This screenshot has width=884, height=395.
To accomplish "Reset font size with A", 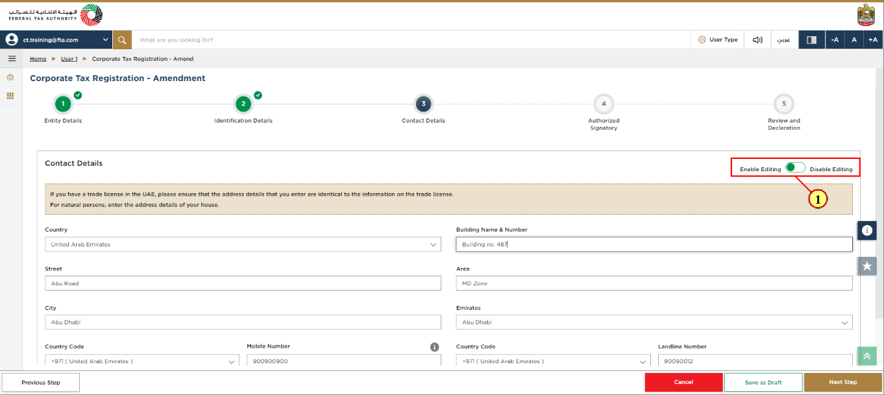I will 854,40.
